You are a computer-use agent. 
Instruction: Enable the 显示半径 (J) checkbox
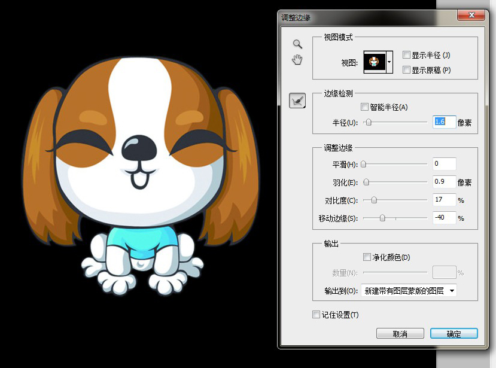[x=407, y=55]
